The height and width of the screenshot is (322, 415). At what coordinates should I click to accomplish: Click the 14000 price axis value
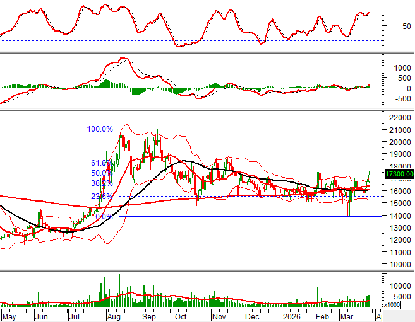coord(399,216)
